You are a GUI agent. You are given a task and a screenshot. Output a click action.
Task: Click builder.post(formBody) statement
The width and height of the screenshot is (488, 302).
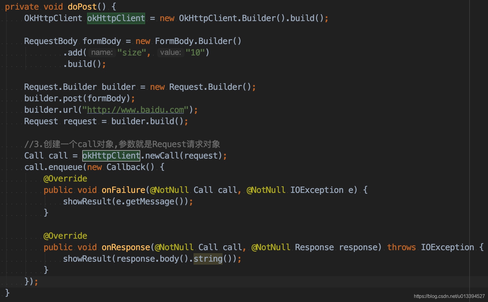80,98
